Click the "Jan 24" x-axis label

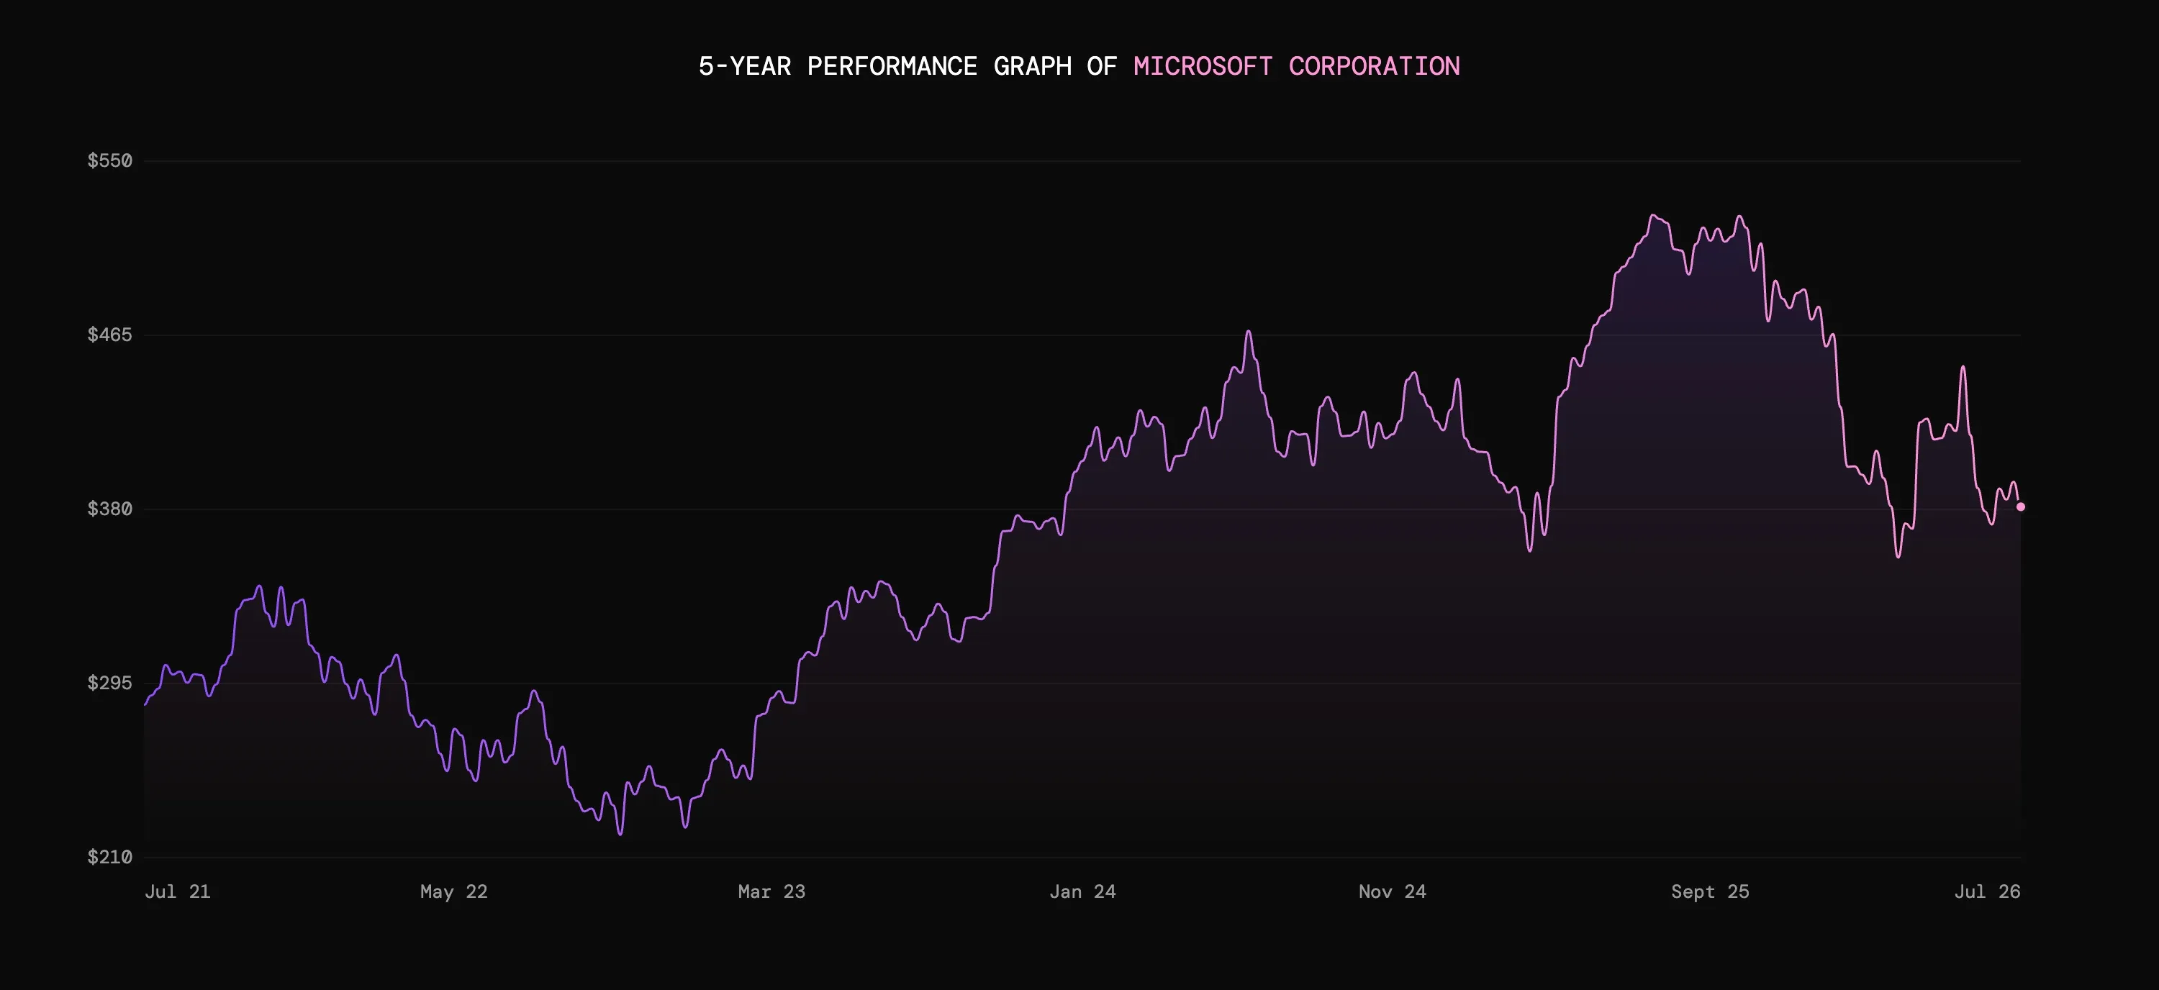pos(1083,891)
